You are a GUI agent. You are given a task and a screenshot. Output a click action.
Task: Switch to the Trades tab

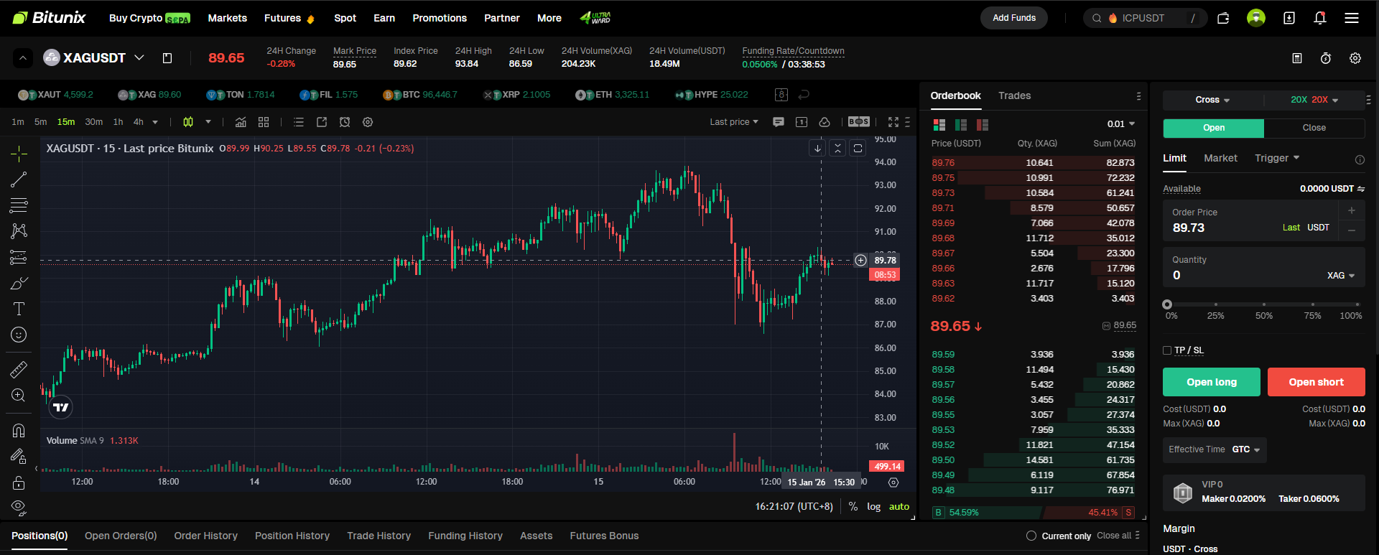click(1014, 95)
